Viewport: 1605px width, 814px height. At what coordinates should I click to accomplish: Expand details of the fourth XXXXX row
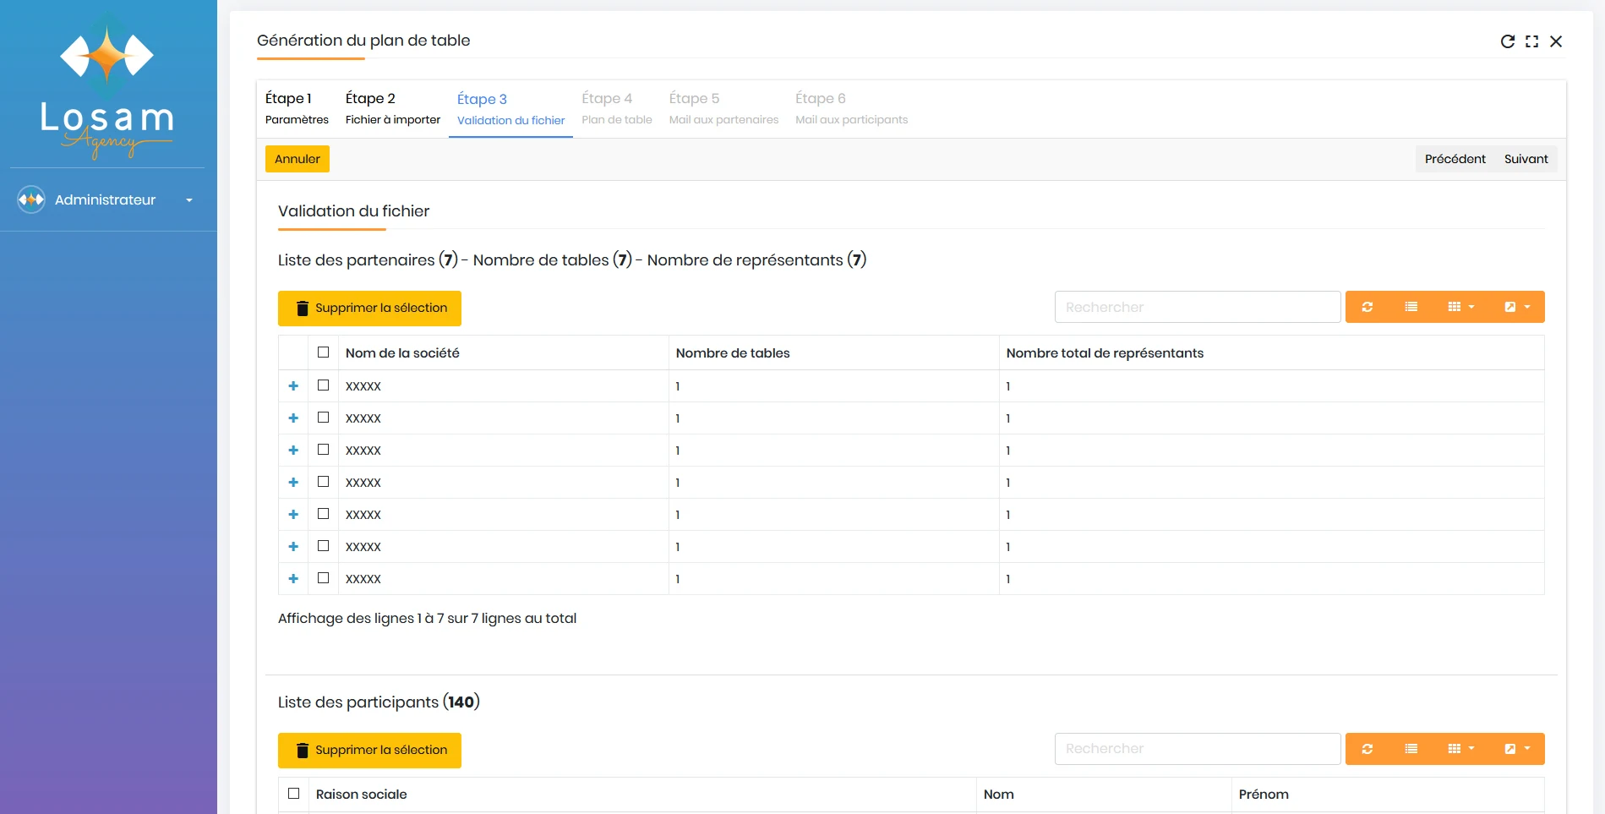(293, 483)
